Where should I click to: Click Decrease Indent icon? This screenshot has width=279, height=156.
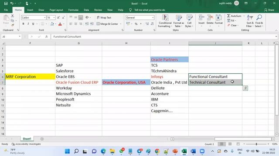coord(87,24)
